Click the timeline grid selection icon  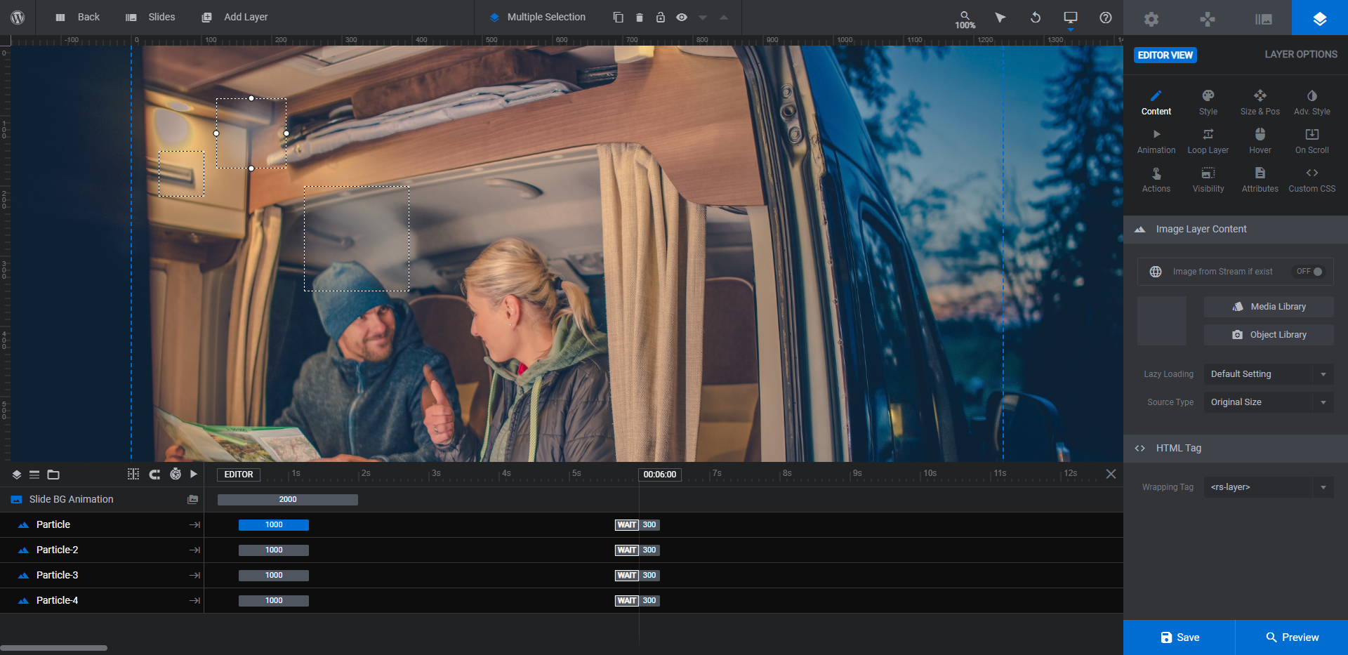133,475
